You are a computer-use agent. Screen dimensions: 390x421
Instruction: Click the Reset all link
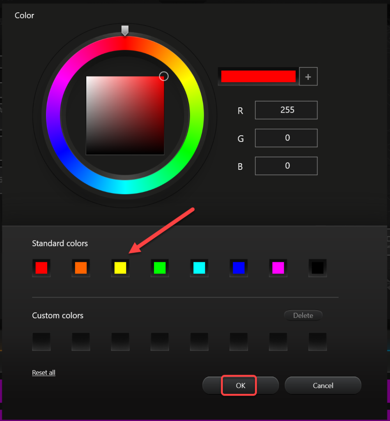pyautogui.click(x=43, y=372)
